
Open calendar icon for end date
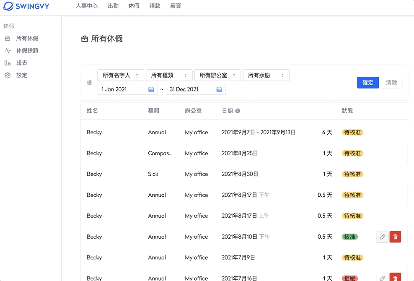[219, 90]
